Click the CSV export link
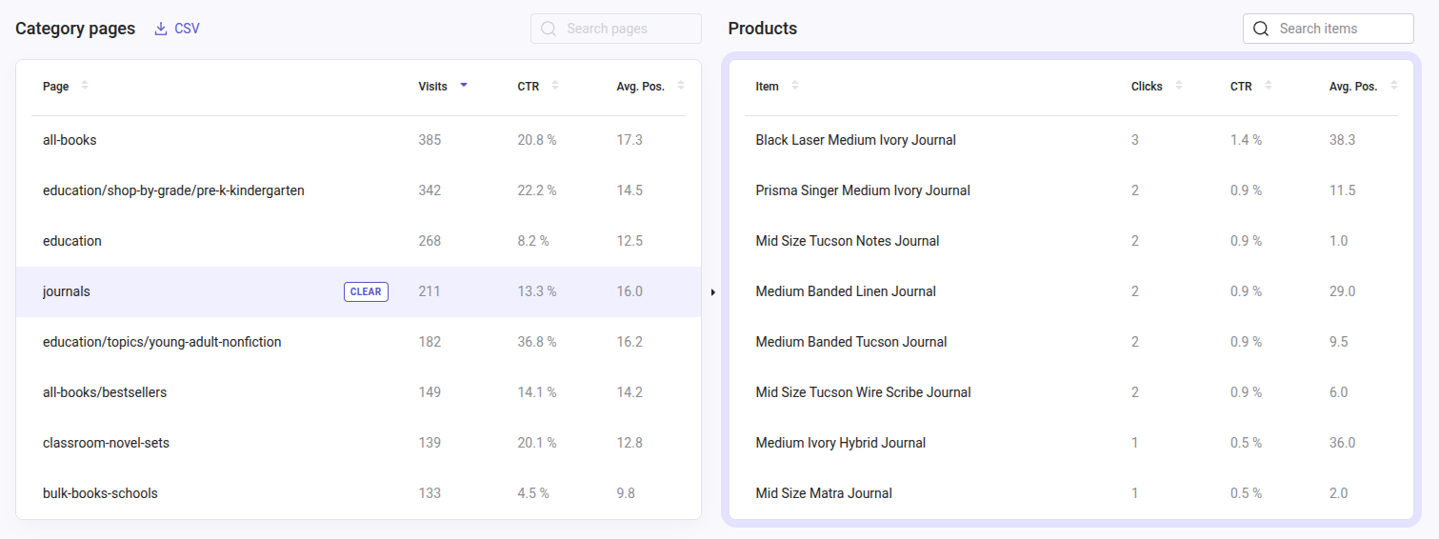Screen dimensions: 1439x539 187,29
